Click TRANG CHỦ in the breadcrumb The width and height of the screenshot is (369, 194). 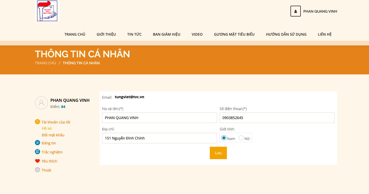pyautogui.click(x=45, y=63)
